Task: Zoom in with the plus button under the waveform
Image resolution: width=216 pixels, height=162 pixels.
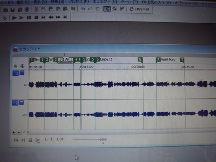Action: [x=14, y=132]
